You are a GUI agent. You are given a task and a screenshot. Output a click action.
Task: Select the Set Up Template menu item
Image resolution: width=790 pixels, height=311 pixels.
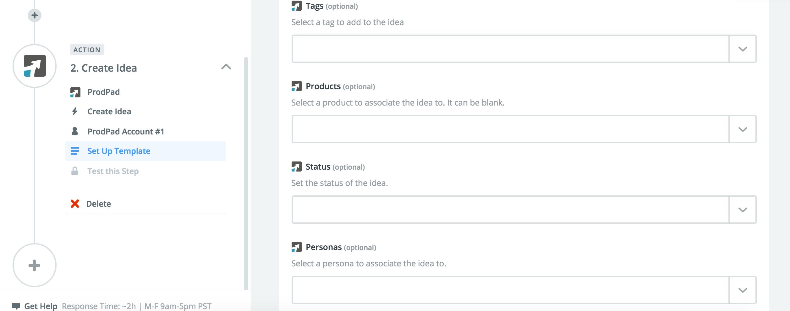tap(146, 151)
